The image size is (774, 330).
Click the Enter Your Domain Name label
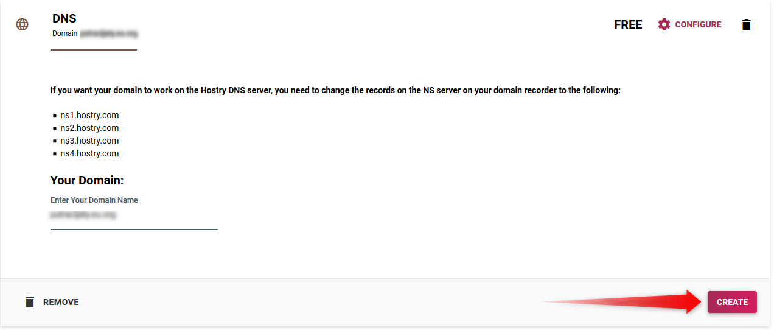[94, 200]
